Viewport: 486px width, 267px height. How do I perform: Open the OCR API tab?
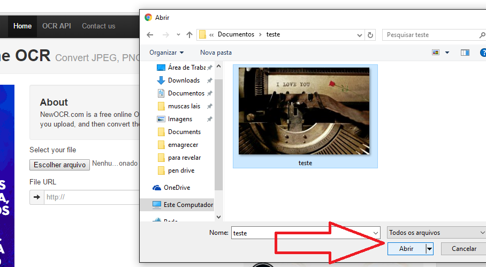(x=57, y=26)
